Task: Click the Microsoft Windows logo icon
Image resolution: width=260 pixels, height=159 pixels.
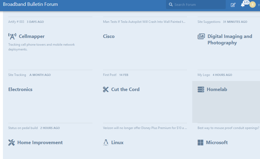Action: (x=201, y=143)
